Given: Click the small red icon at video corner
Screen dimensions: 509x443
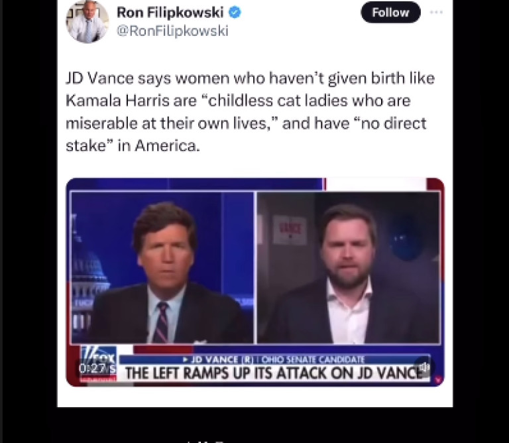Looking at the screenshot, I should click(438, 379).
